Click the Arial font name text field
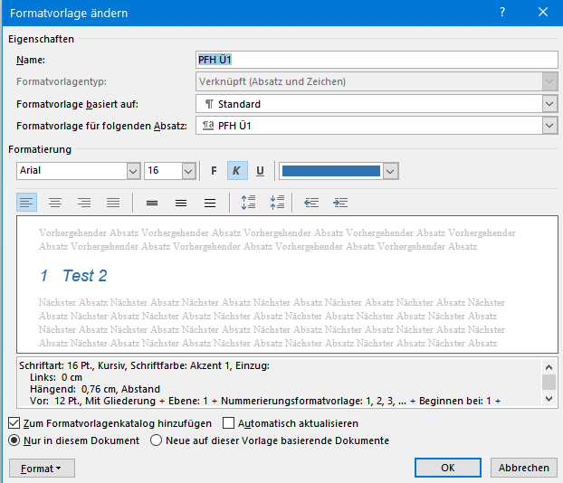The width and height of the screenshot is (563, 483). (x=72, y=171)
